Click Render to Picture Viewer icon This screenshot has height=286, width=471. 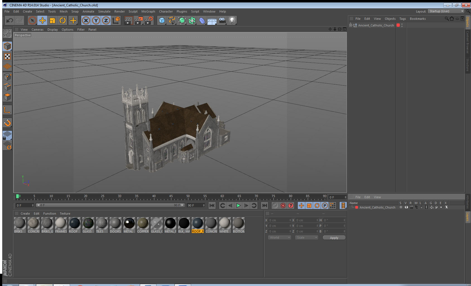point(139,20)
